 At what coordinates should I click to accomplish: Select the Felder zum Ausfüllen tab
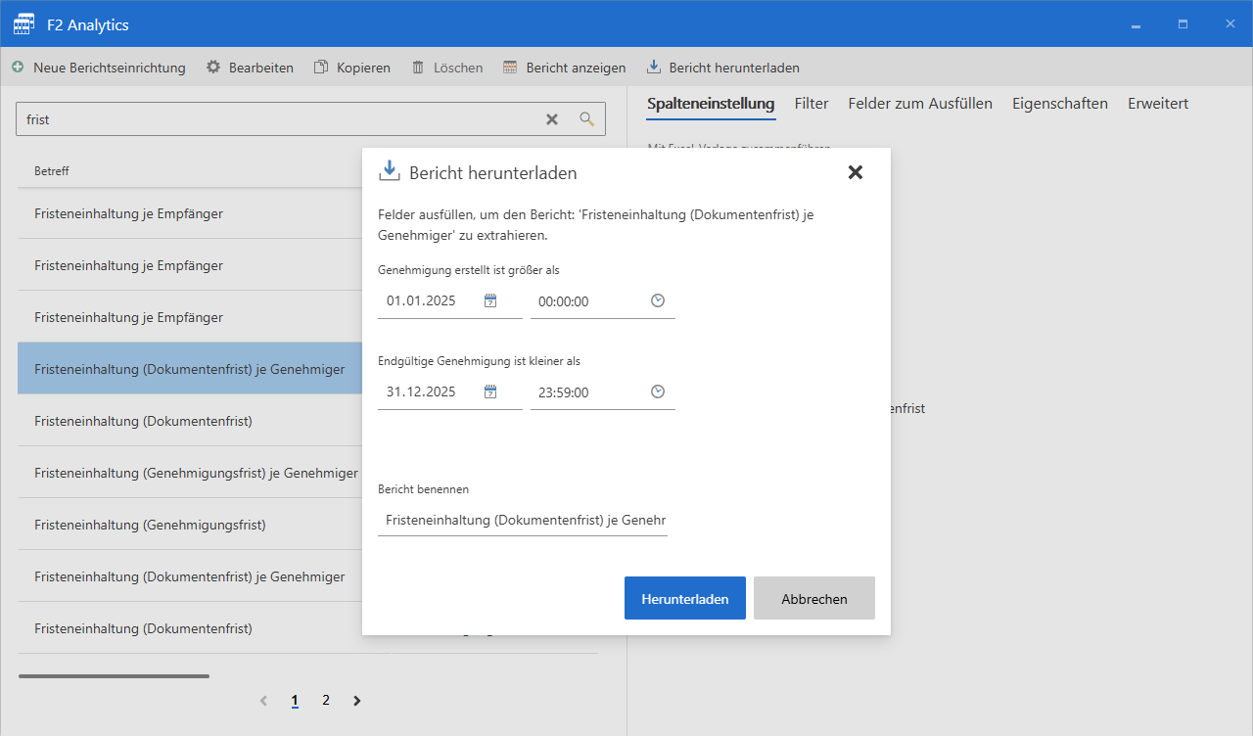920,104
